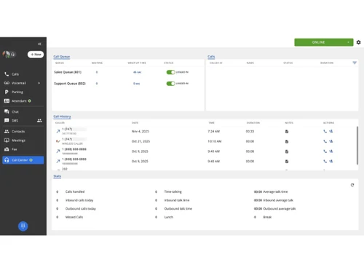Click the Lunch stat
The height and width of the screenshot is (273, 364).
[169, 217]
